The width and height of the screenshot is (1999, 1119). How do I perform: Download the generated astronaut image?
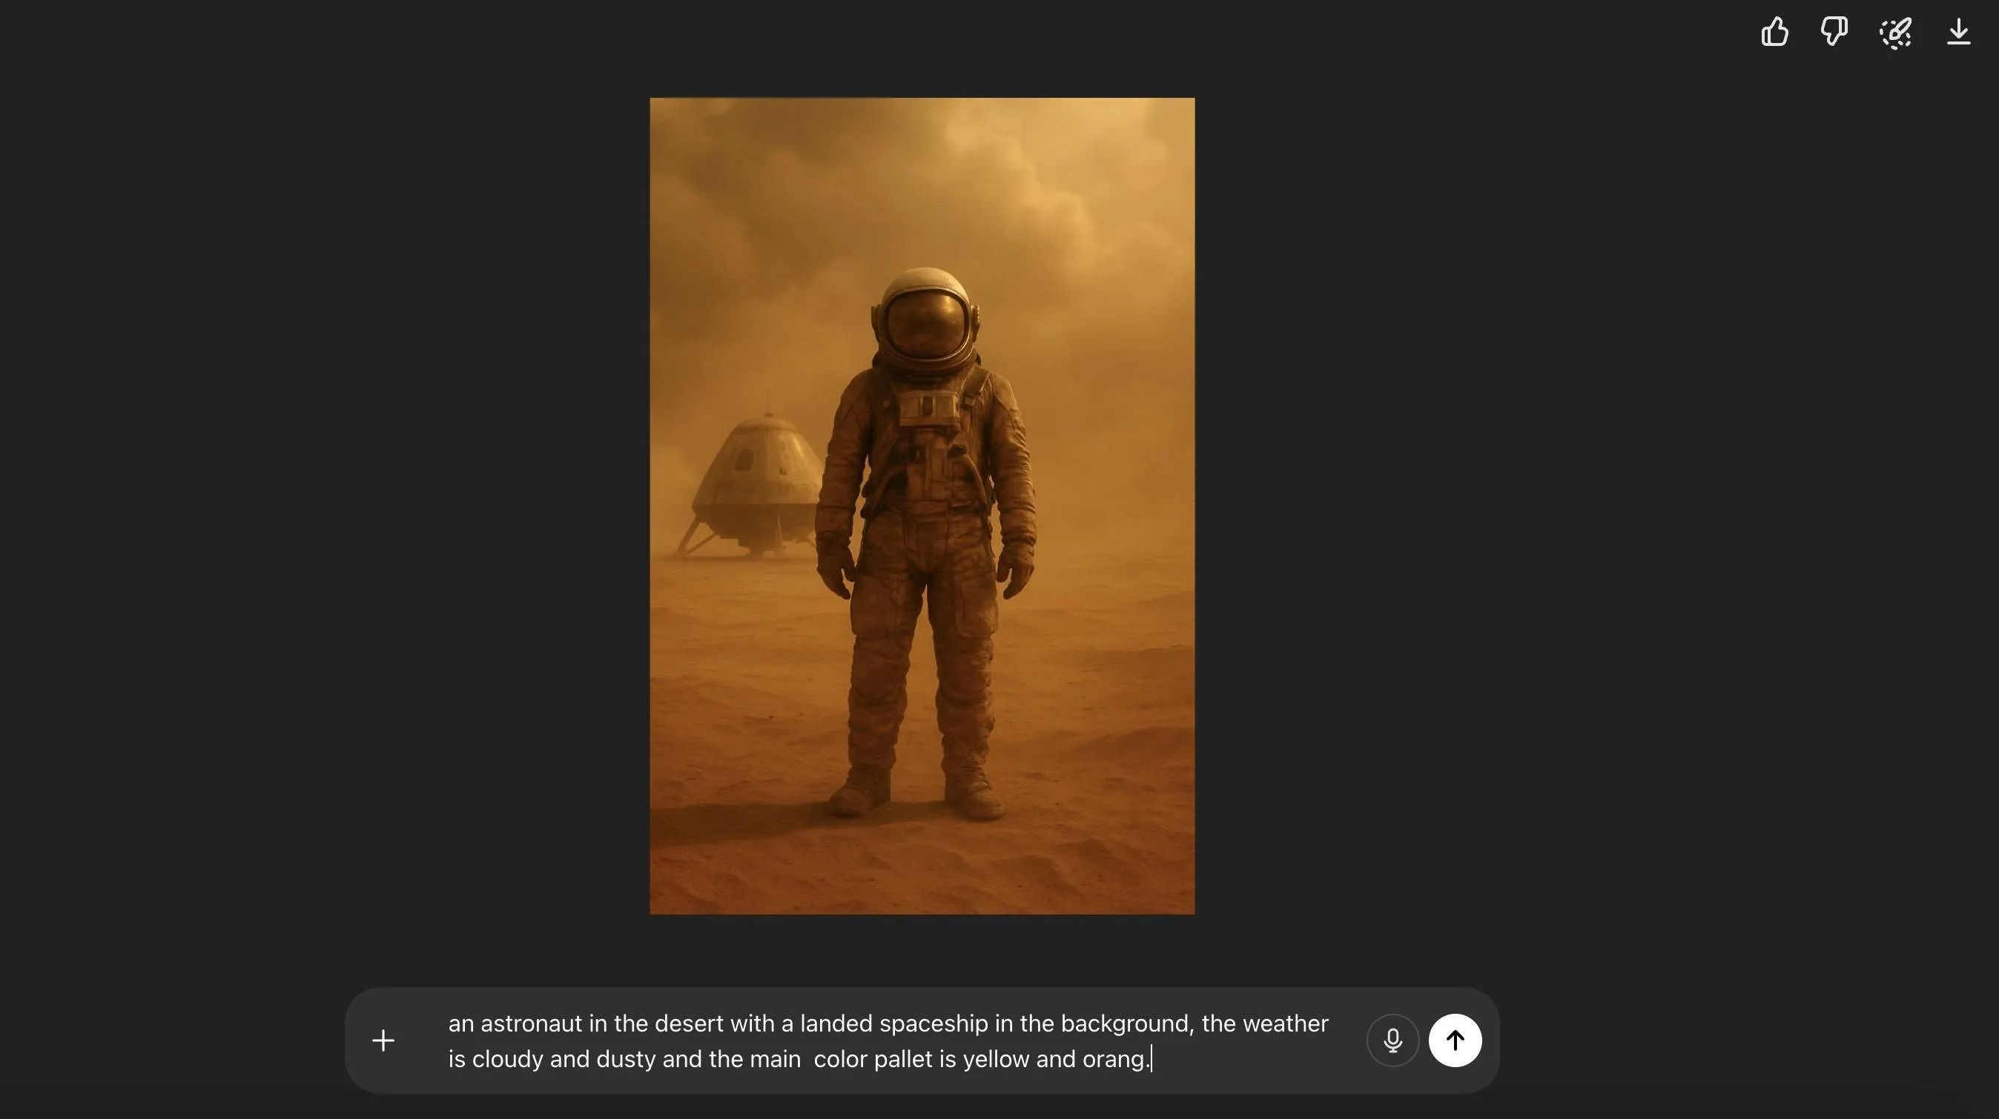(x=1959, y=33)
